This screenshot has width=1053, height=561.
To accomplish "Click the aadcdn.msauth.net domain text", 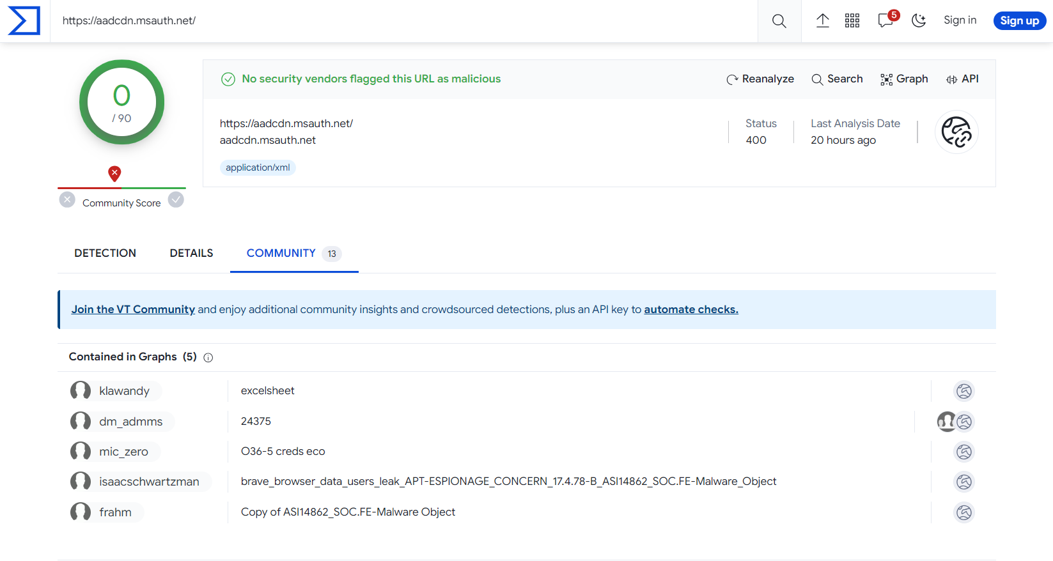I will (267, 140).
